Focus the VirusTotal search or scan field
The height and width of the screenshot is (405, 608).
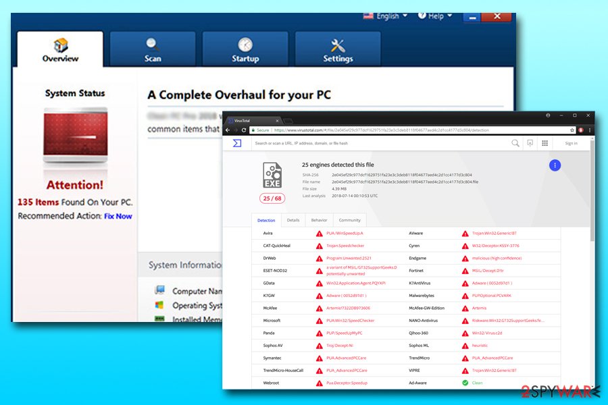point(380,143)
